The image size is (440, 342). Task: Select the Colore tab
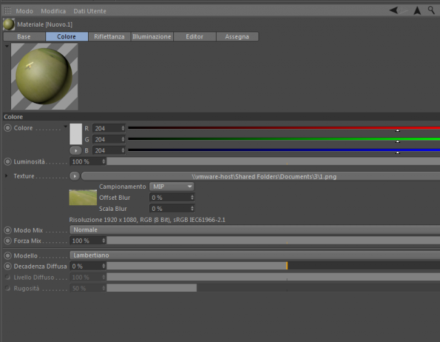coord(67,36)
